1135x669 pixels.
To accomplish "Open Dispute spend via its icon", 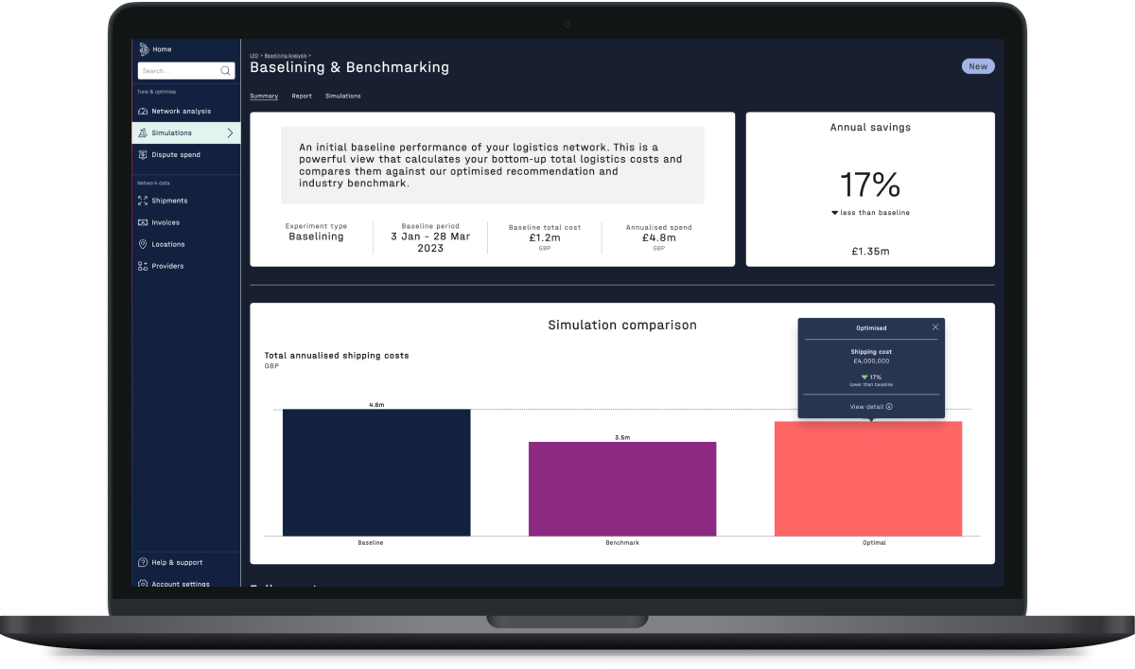I will (143, 155).
